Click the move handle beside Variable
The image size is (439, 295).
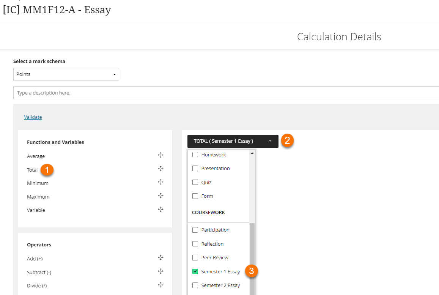[160, 209]
